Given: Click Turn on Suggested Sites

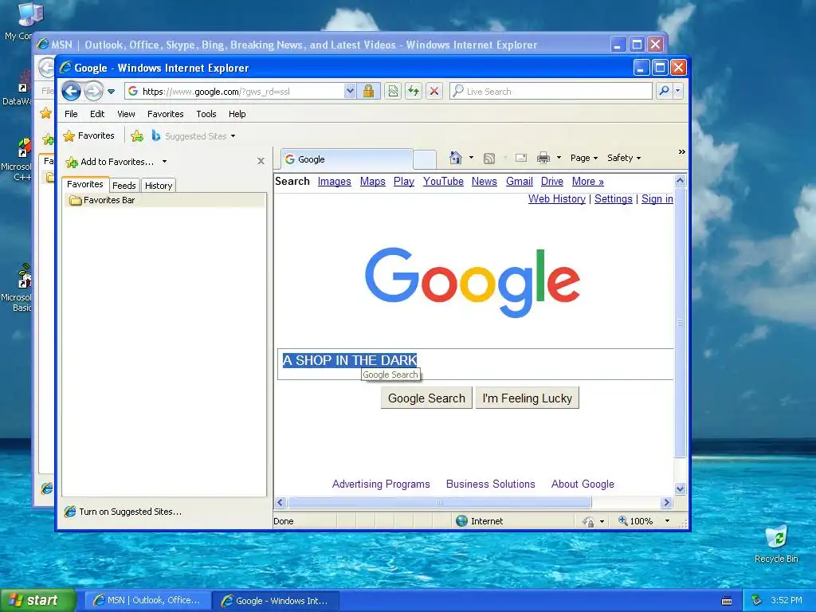Looking at the screenshot, I should click(x=124, y=512).
